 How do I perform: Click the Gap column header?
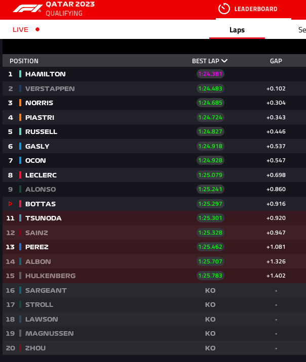click(x=276, y=61)
